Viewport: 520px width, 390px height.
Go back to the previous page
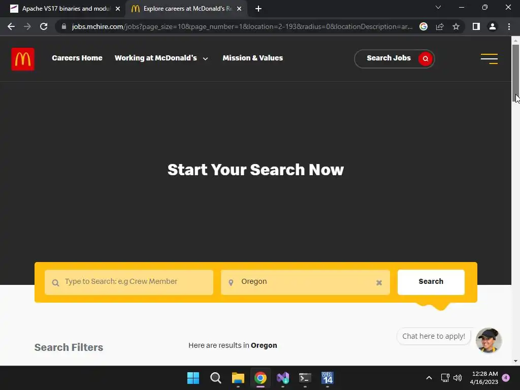tap(11, 26)
